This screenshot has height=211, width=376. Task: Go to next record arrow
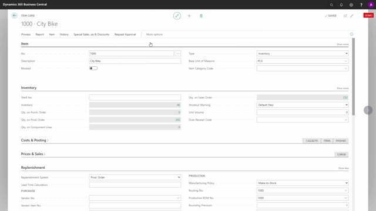368,110
